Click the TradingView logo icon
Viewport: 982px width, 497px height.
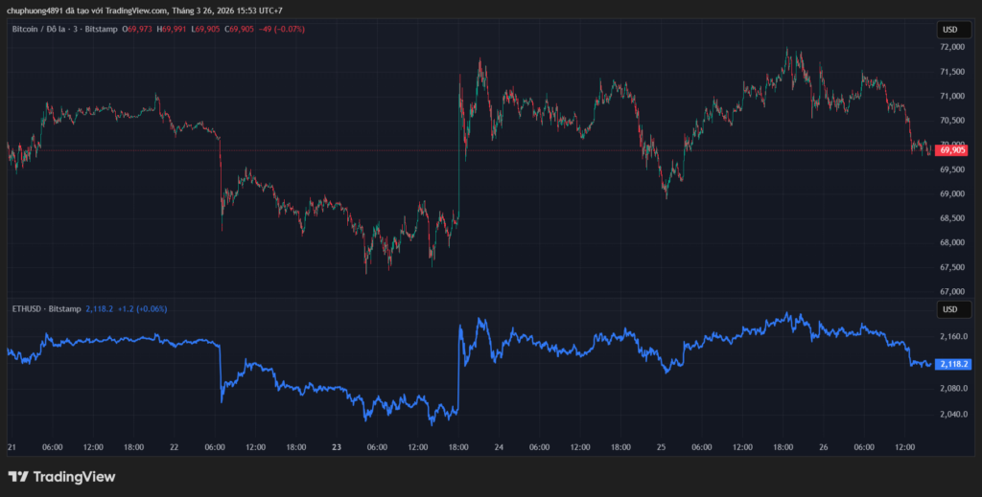[x=18, y=476]
